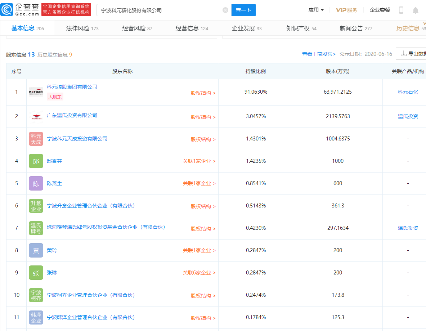Expand 股权结构 for 宁波柯齐企业管理
This screenshot has height=331, width=426.
point(203,296)
